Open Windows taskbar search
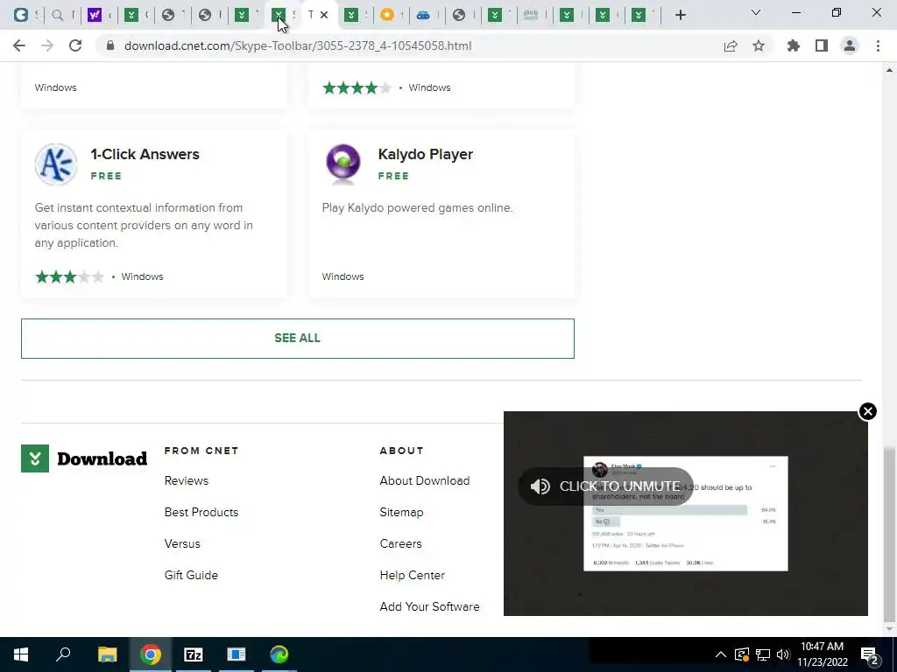The image size is (897, 672). tap(63, 654)
